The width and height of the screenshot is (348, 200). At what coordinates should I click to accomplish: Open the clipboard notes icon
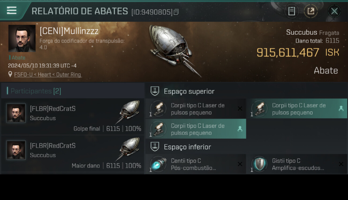click(292, 11)
